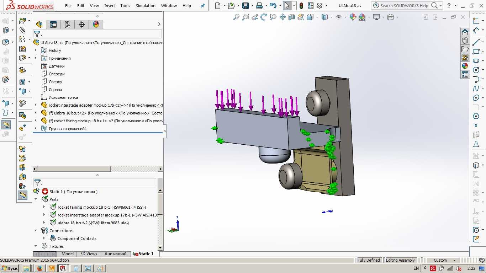Select the Zoom to Area tool

coord(245,17)
